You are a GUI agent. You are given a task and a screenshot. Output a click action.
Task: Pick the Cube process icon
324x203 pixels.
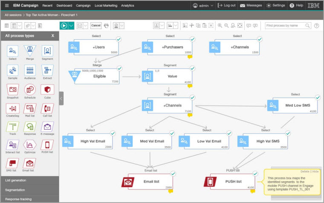click(x=47, y=90)
